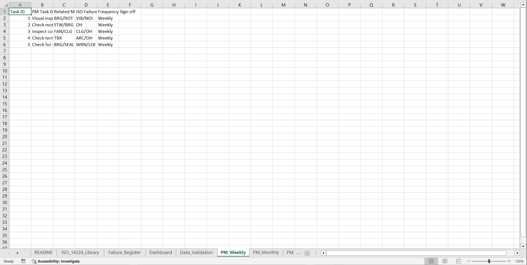Click the zoom level slider handle
Image resolution: width=527 pixels, height=265 pixels.
(x=489, y=261)
